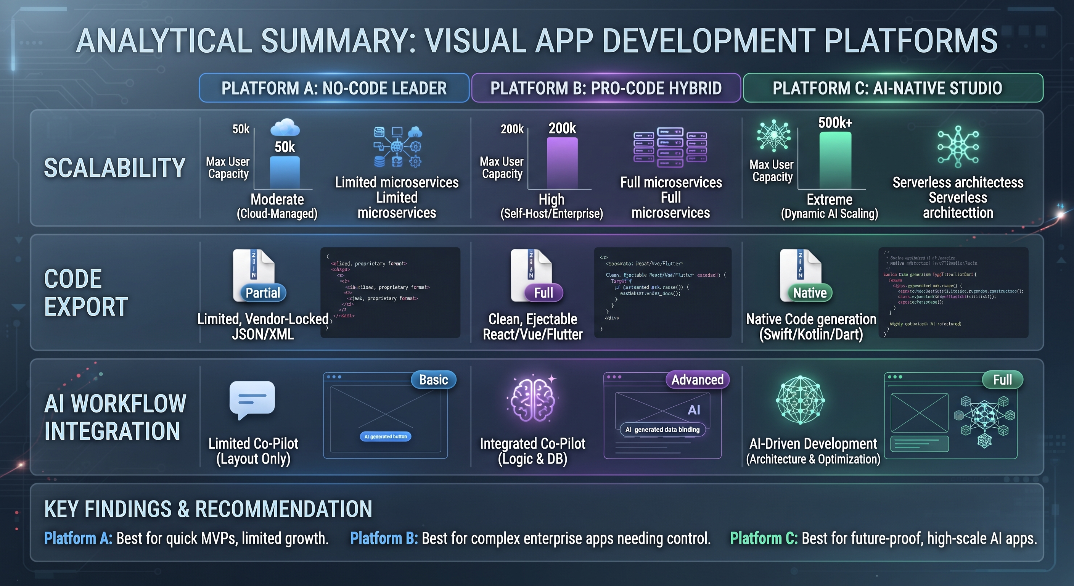Select the limited microservices network icon

(x=397, y=147)
